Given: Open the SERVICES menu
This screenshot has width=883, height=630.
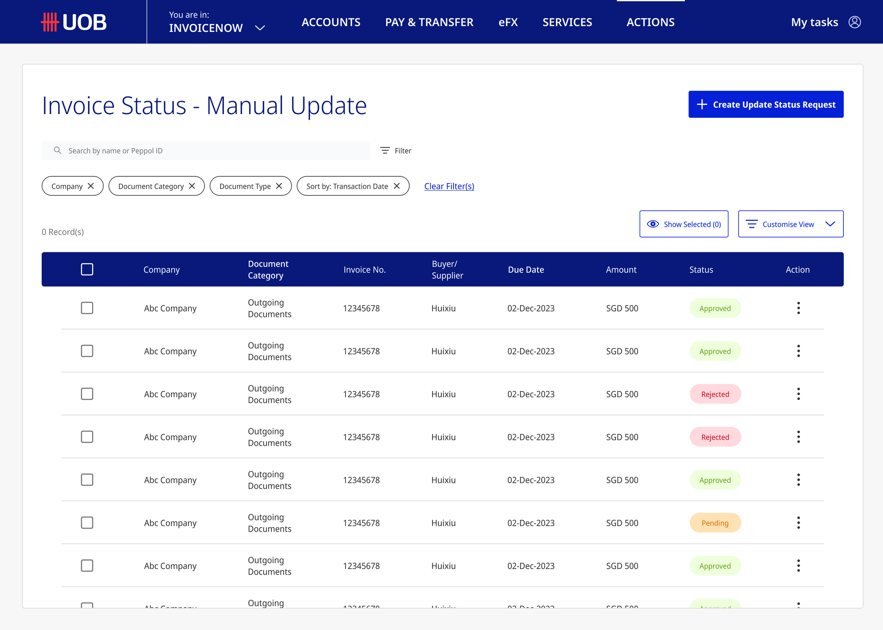Looking at the screenshot, I should (x=567, y=22).
